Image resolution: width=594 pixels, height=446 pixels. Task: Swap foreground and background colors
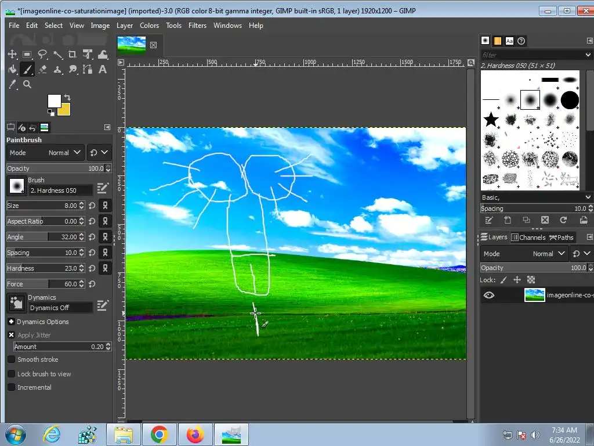point(67,98)
